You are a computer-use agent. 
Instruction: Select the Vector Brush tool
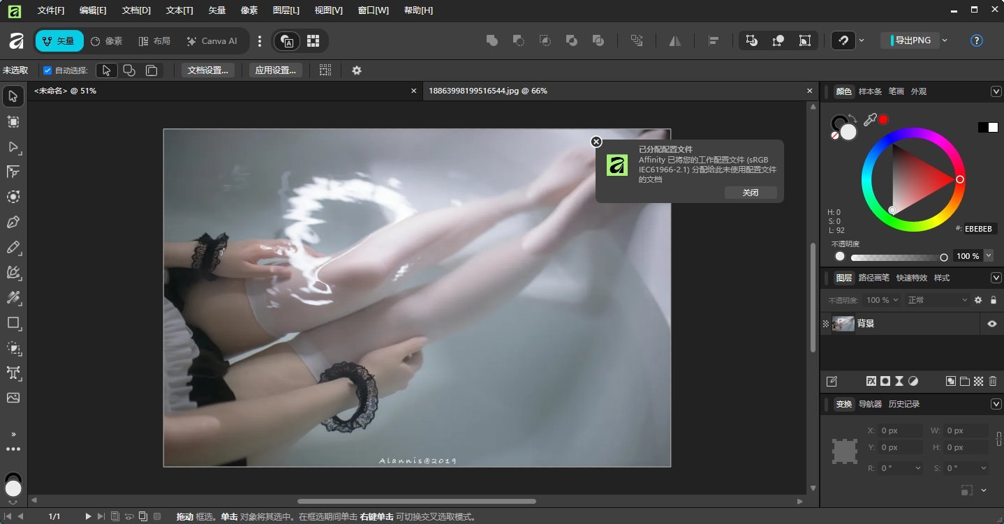click(13, 272)
